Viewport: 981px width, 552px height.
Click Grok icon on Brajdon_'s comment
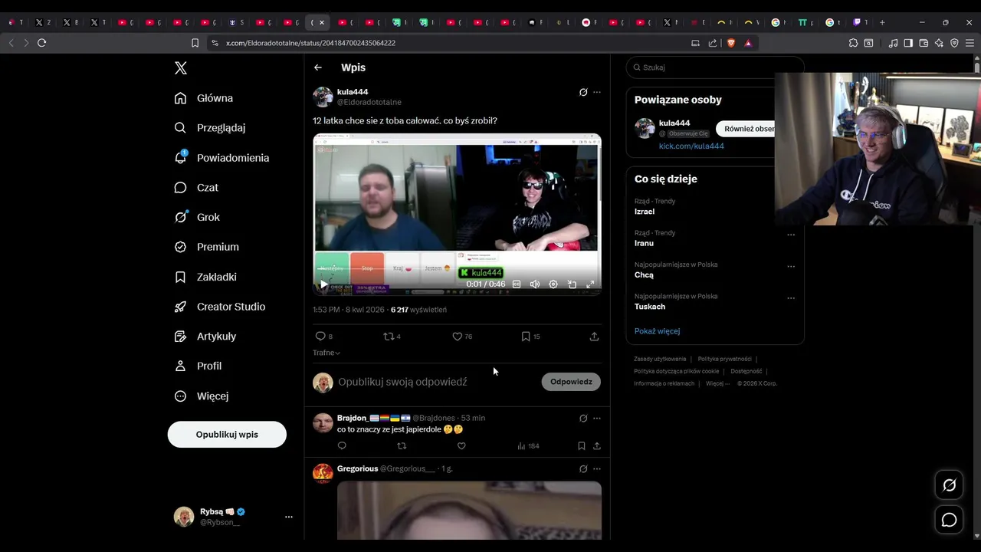[x=583, y=419]
